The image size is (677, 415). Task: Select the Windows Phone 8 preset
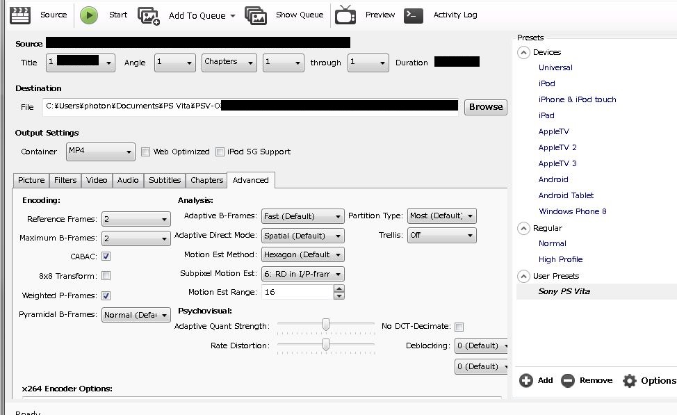(x=573, y=211)
